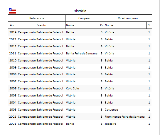
Task: Click the Colo Colo champion cell
Action: (x=73, y=89)
